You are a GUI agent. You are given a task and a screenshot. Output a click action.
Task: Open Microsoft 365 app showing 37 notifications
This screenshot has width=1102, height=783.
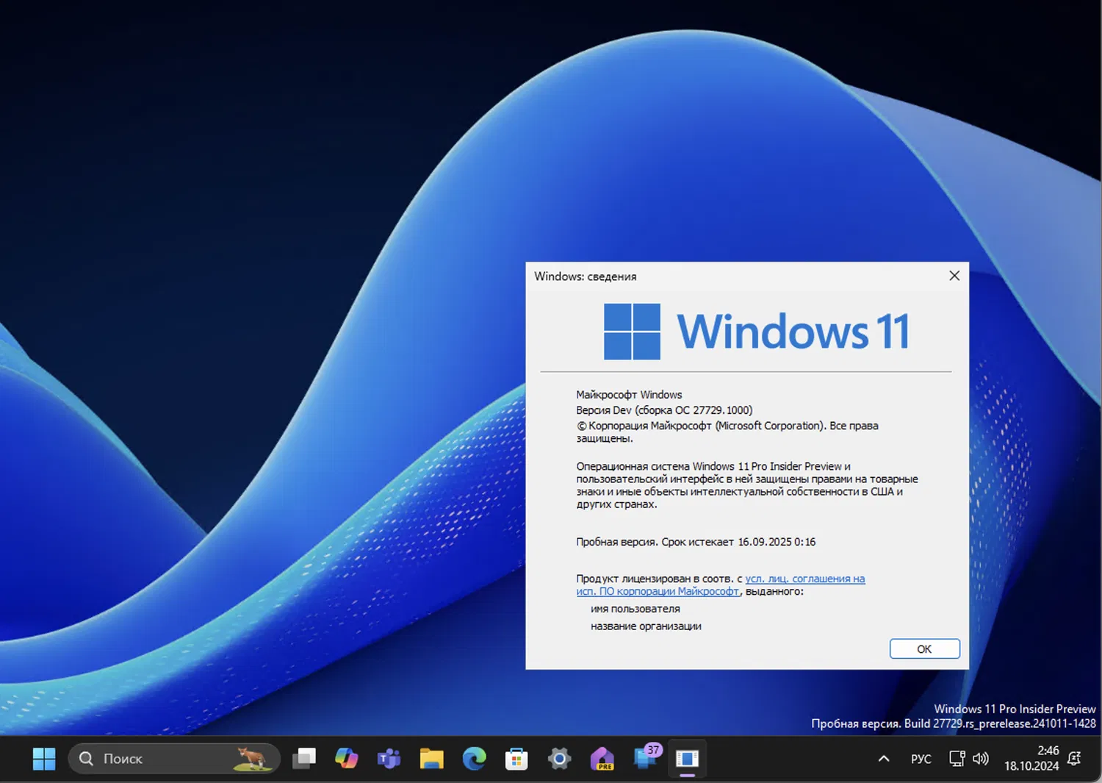coord(645,758)
